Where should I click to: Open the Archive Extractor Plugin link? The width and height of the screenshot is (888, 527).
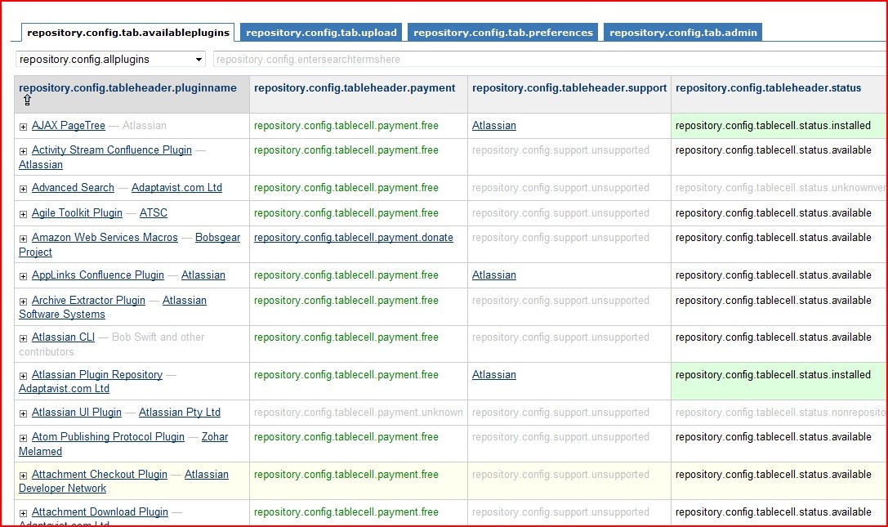pyautogui.click(x=88, y=300)
